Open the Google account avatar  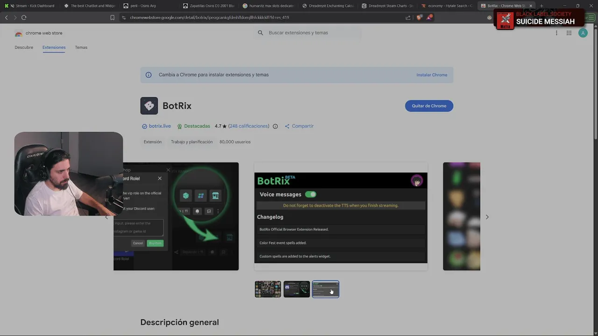(583, 33)
